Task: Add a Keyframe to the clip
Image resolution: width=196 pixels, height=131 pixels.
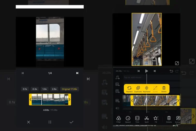Action: pos(147,89)
